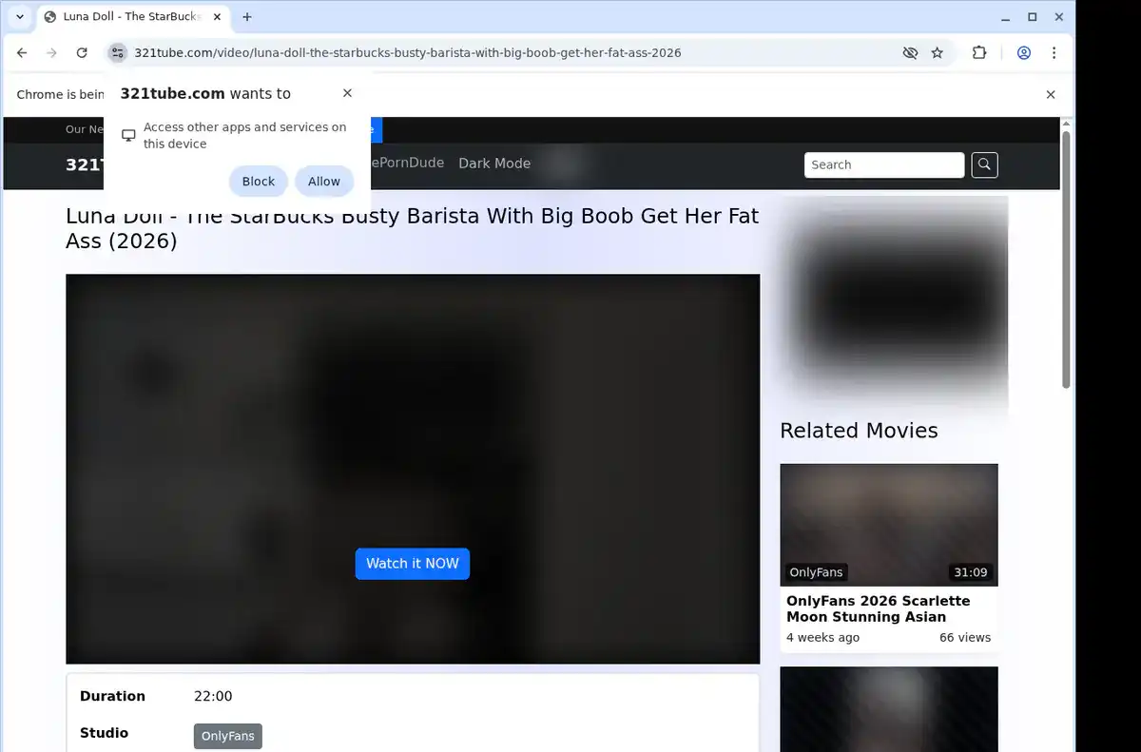Click the scrollbar up arrow
Screen dimensions: 1141x752
(x=1066, y=124)
